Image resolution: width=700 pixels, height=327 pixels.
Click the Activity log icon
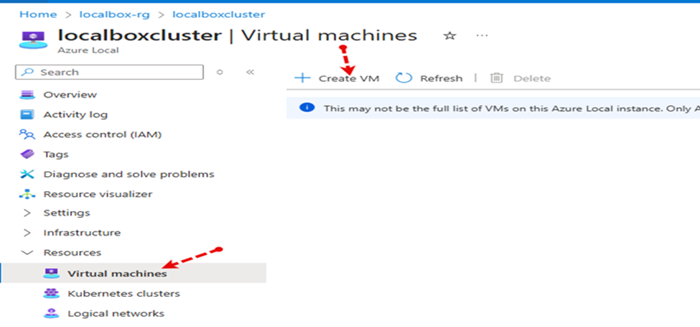point(27,115)
